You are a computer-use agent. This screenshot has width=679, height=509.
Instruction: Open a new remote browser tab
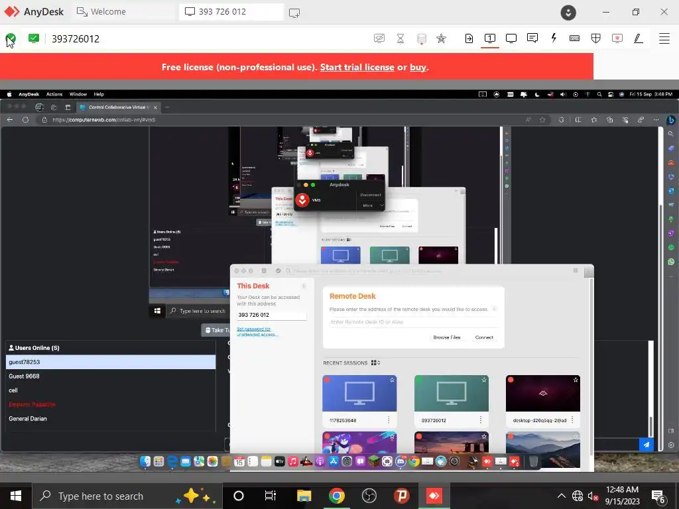(x=167, y=107)
